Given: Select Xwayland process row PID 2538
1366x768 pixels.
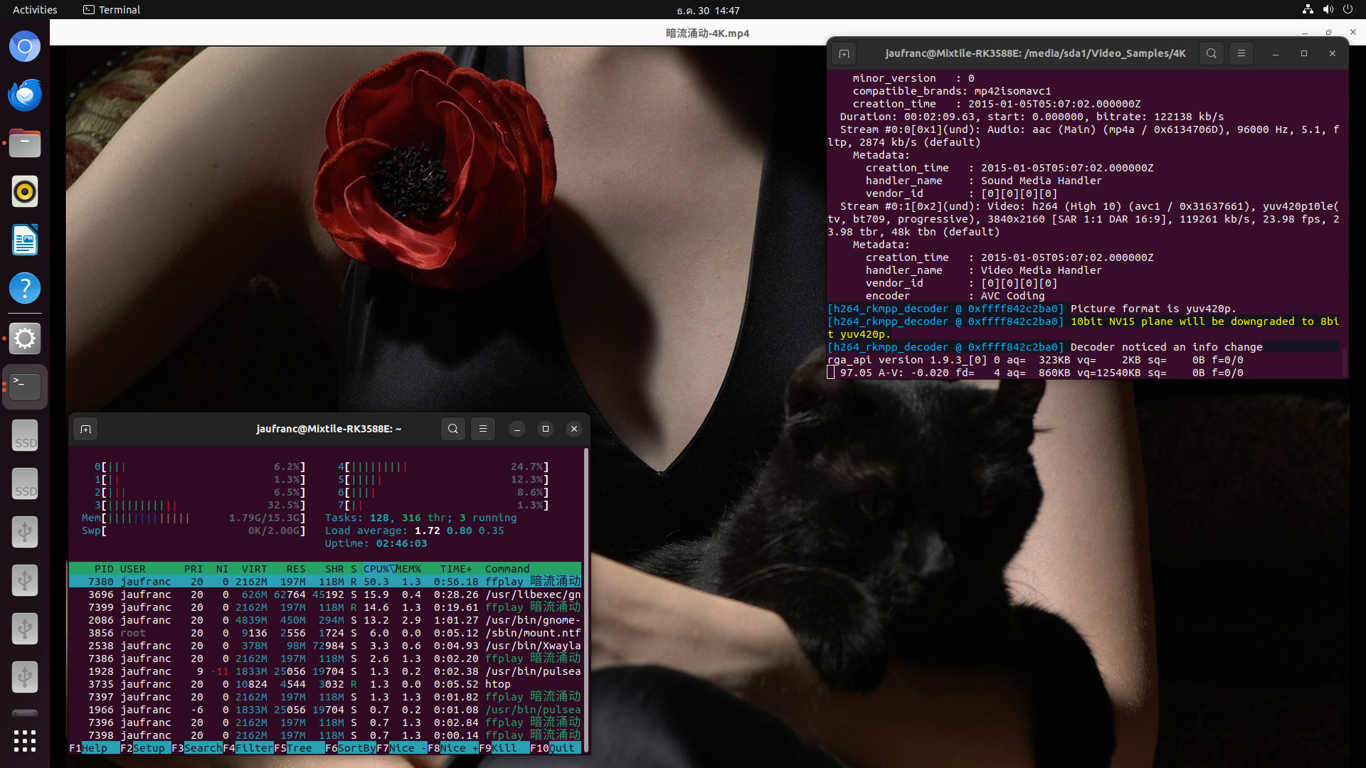Looking at the screenshot, I should [325, 646].
